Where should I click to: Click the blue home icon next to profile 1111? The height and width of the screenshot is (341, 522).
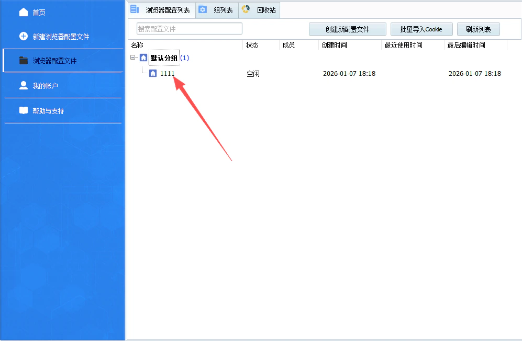152,73
